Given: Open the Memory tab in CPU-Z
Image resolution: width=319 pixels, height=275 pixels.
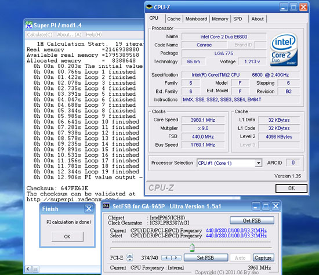Looking at the screenshot, I should (x=220, y=19).
